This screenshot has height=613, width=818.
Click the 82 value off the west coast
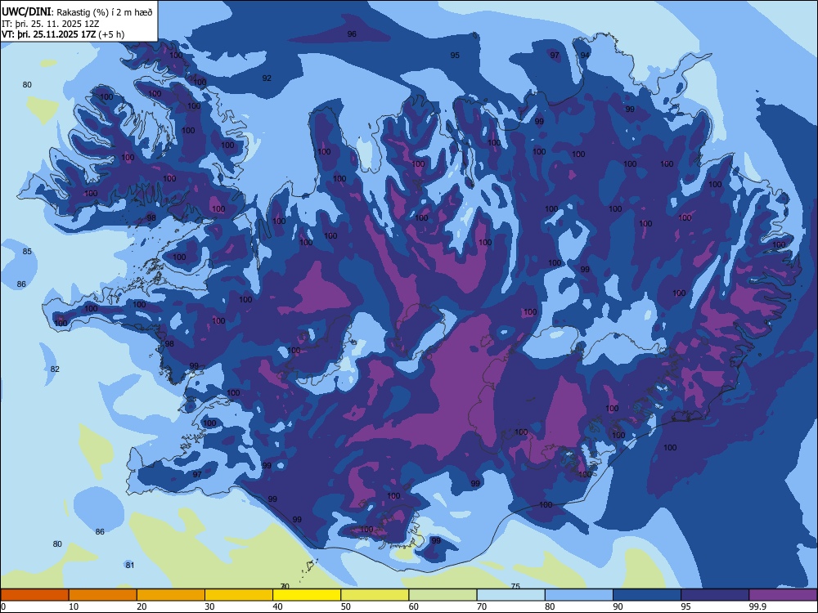pos(55,369)
